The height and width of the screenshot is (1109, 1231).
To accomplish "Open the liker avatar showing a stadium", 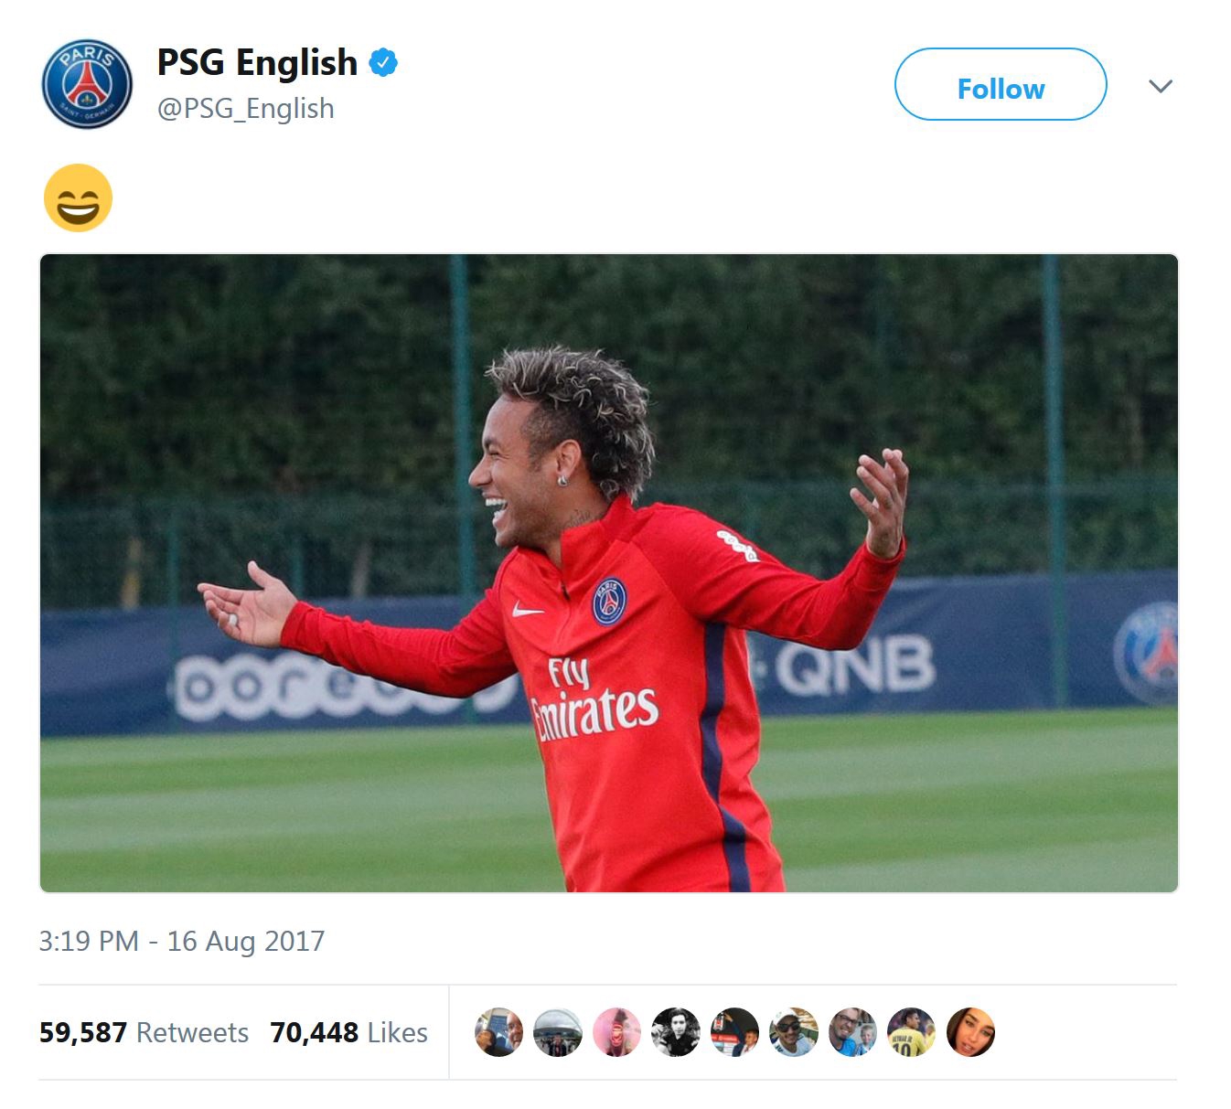I will (558, 1032).
